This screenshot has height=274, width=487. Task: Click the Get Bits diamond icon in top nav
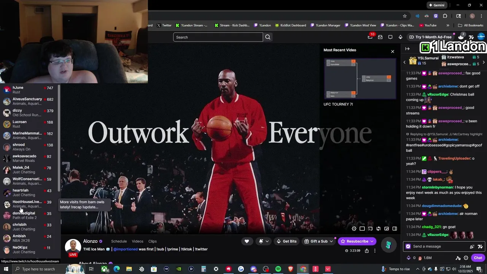[x=400, y=37]
